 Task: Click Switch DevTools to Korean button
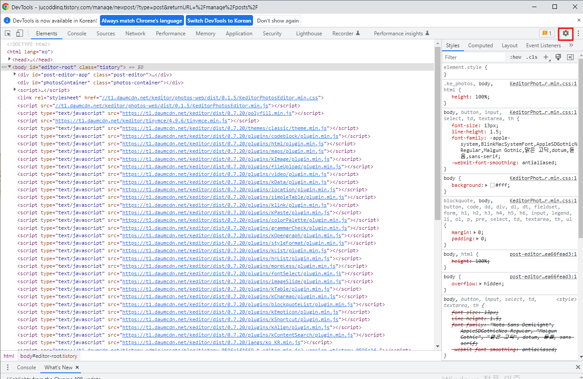(x=219, y=20)
